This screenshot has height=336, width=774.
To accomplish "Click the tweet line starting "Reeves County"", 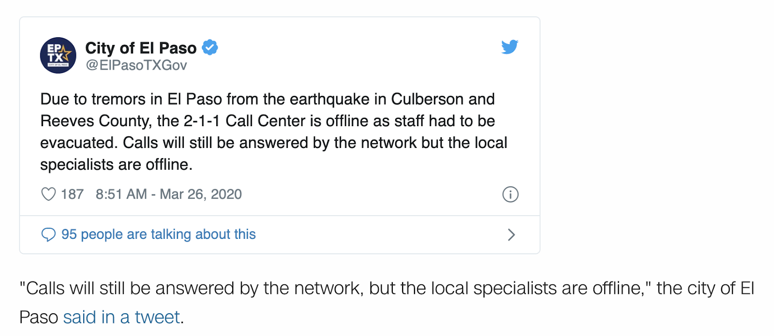I will (x=267, y=121).
